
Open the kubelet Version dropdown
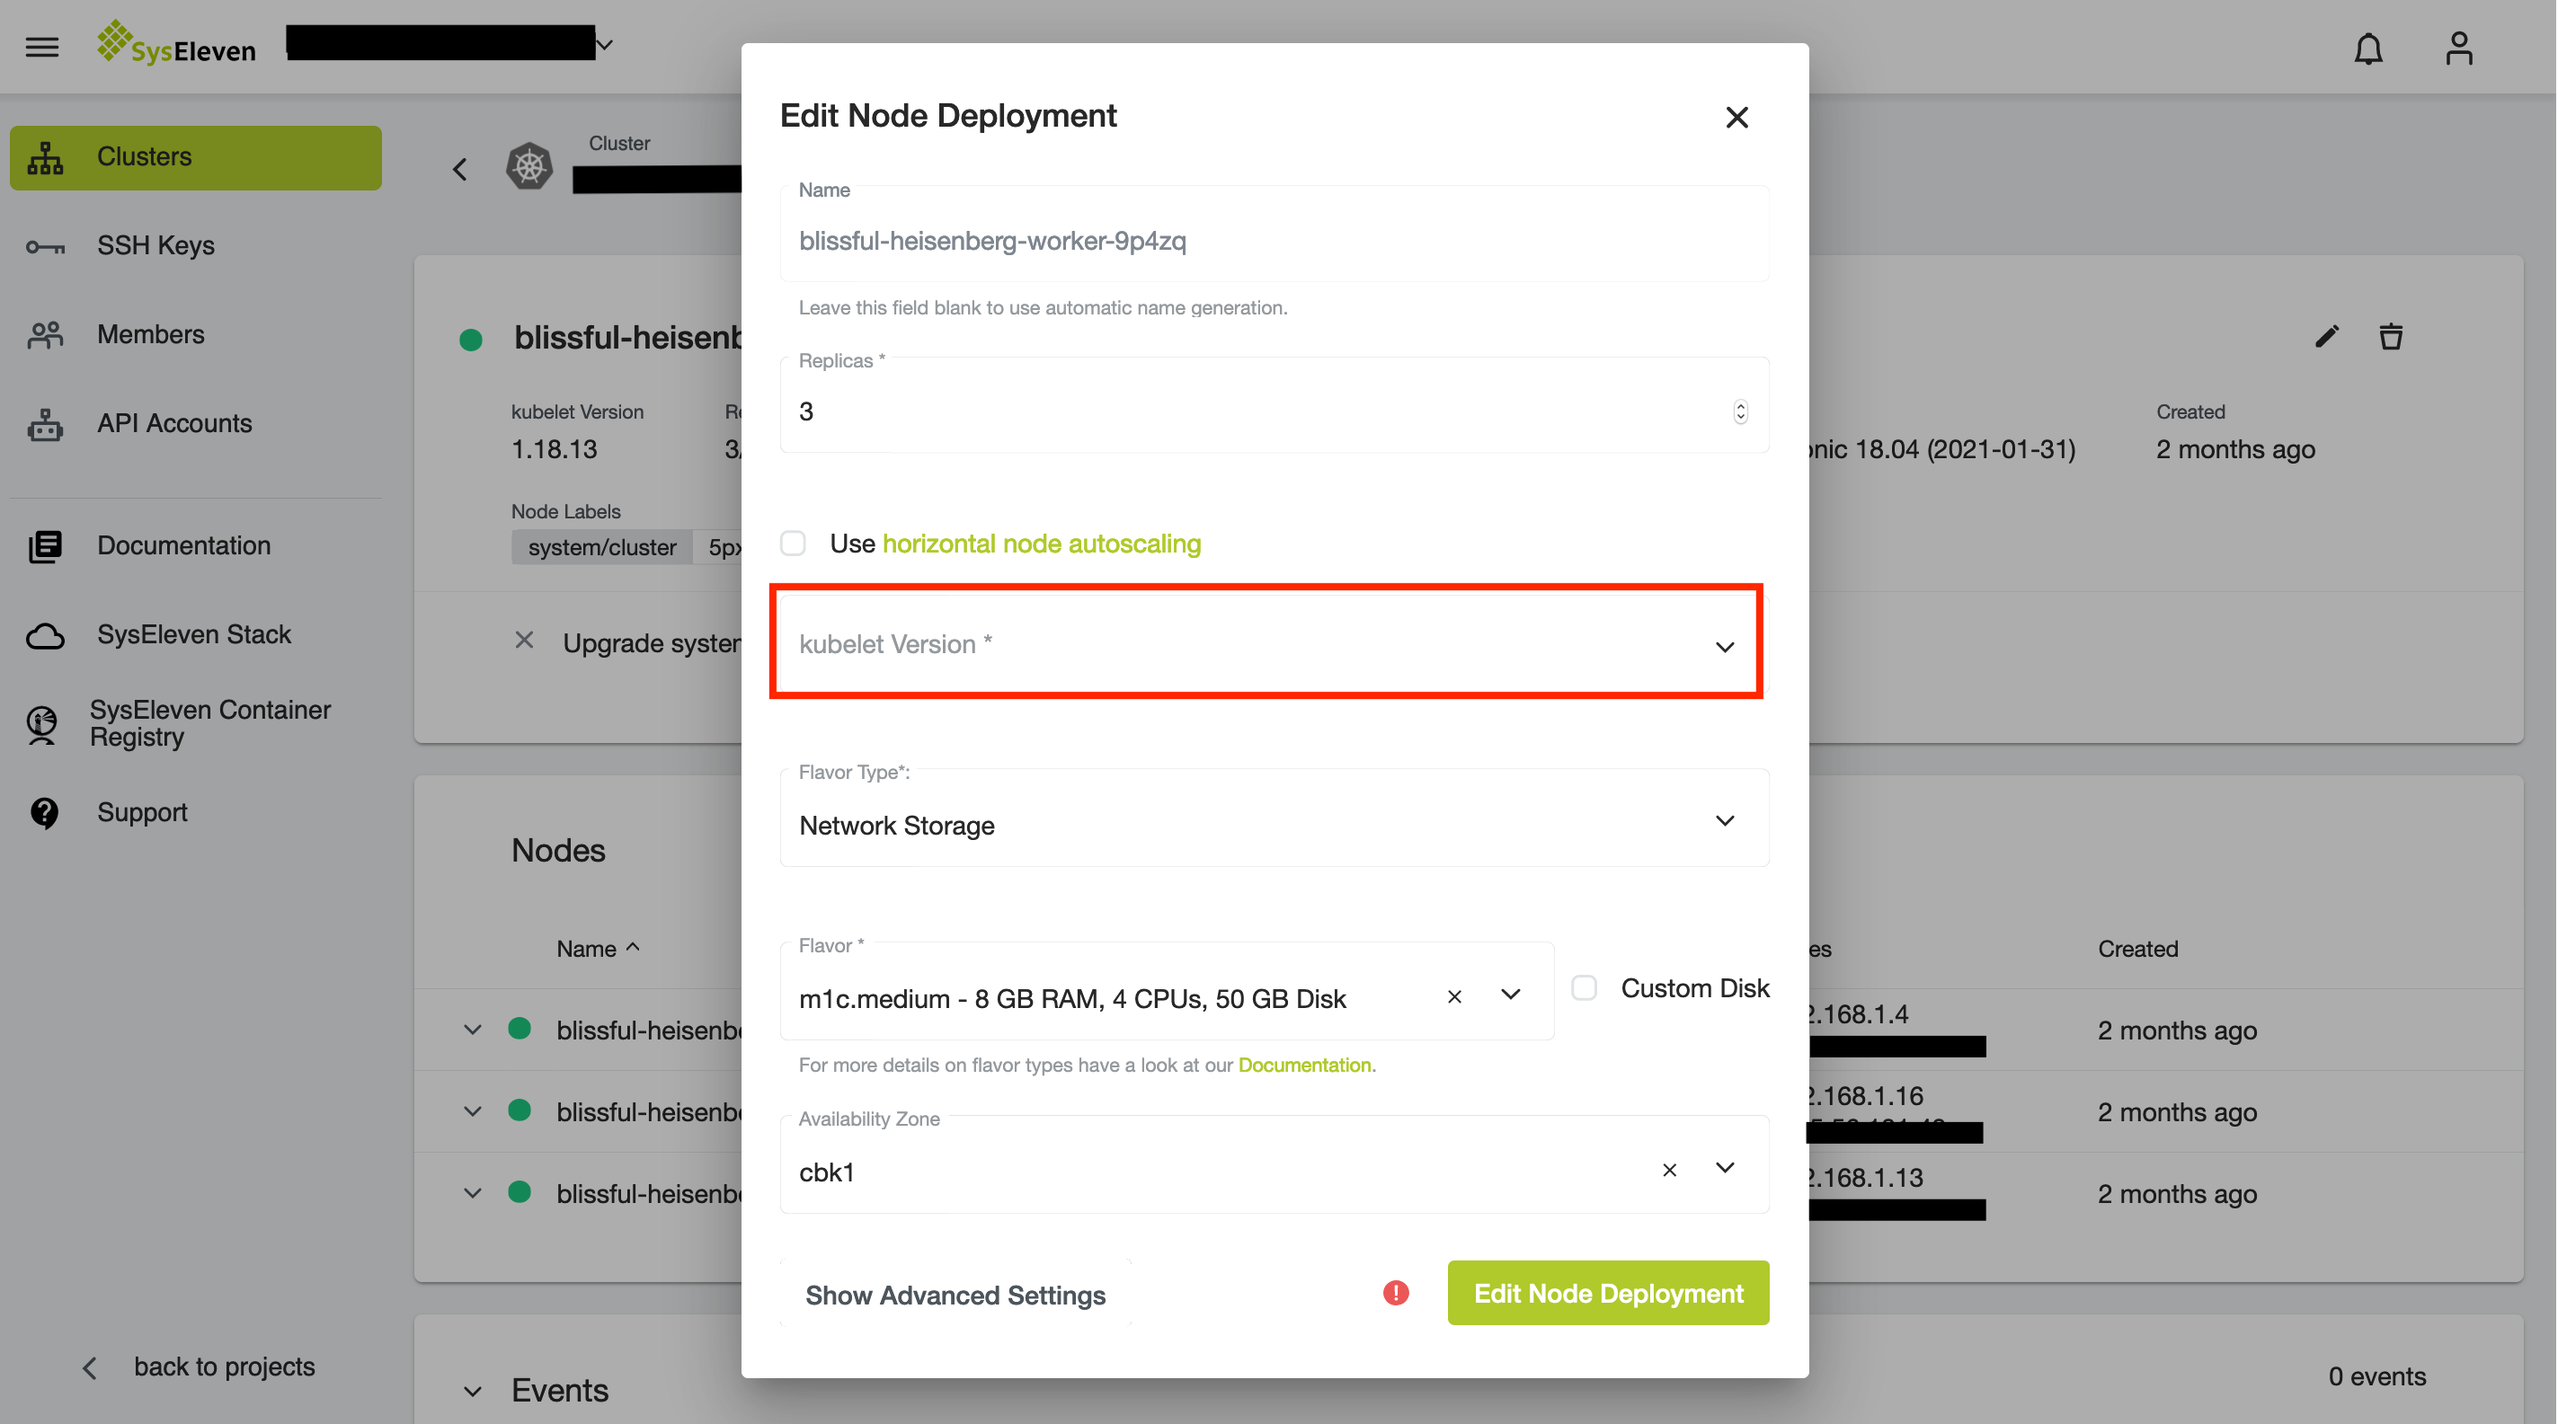tap(1274, 644)
